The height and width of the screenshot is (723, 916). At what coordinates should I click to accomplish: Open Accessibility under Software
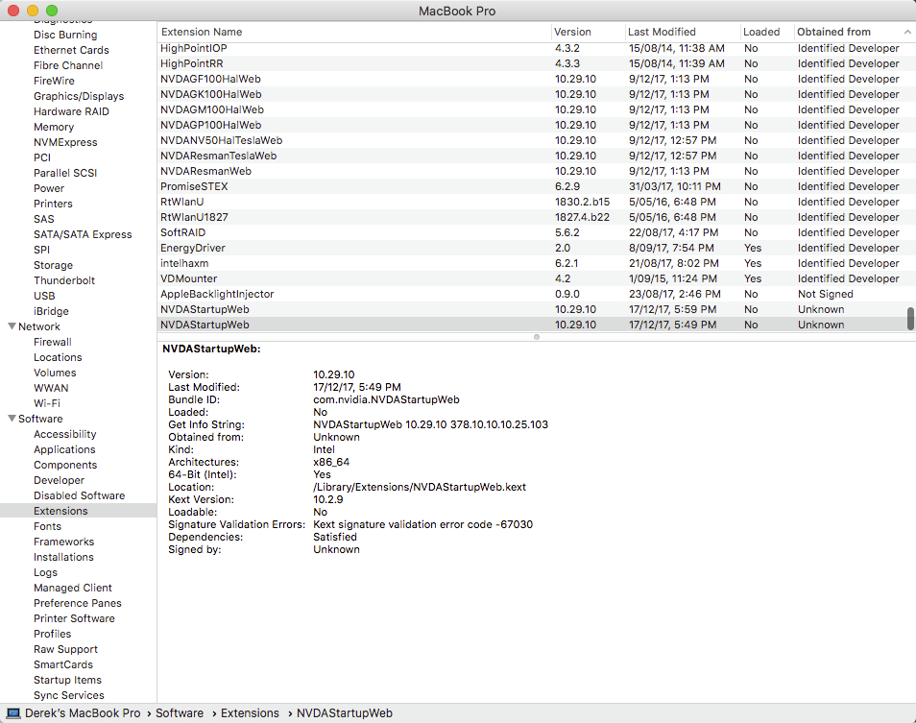(65, 435)
